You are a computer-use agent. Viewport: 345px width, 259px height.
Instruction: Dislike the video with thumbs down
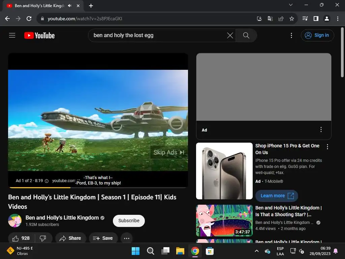coord(43,238)
